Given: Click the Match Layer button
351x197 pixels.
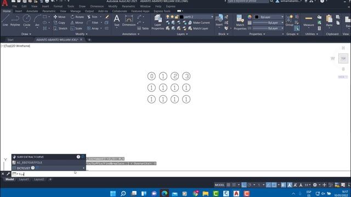Looking at the screenshot, I should click(199, 28).
